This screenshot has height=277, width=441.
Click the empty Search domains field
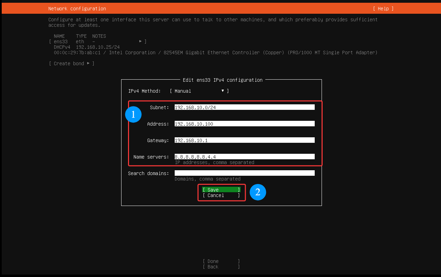click(244, 173)
